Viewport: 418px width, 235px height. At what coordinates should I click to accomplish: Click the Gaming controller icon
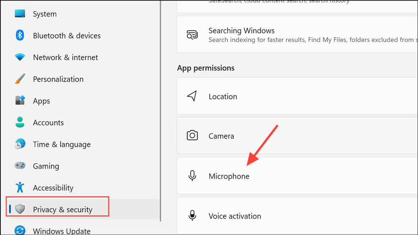(x=20, y=166)
